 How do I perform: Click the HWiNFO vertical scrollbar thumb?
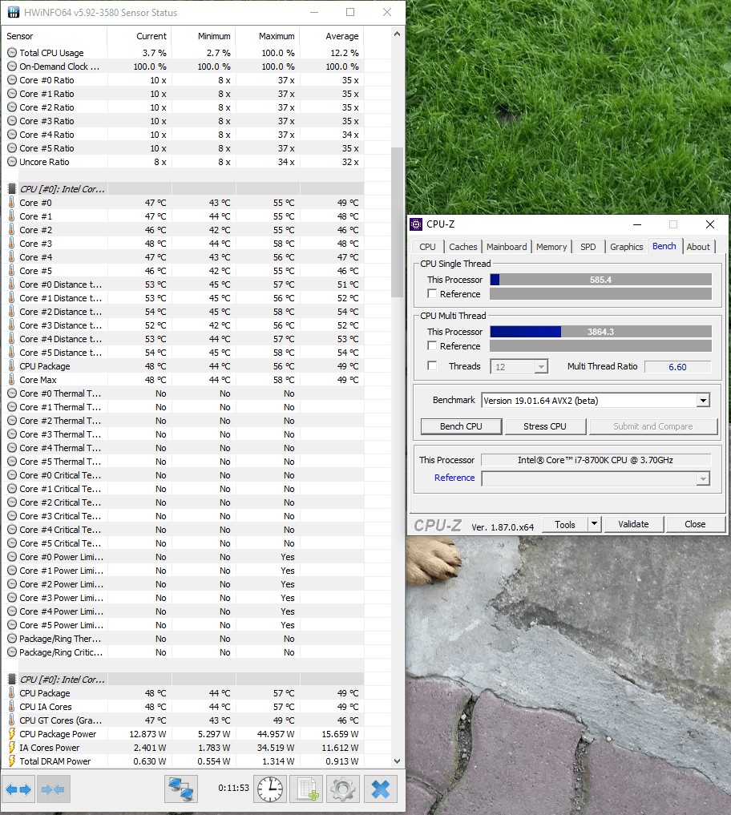(x=398, y=223)
